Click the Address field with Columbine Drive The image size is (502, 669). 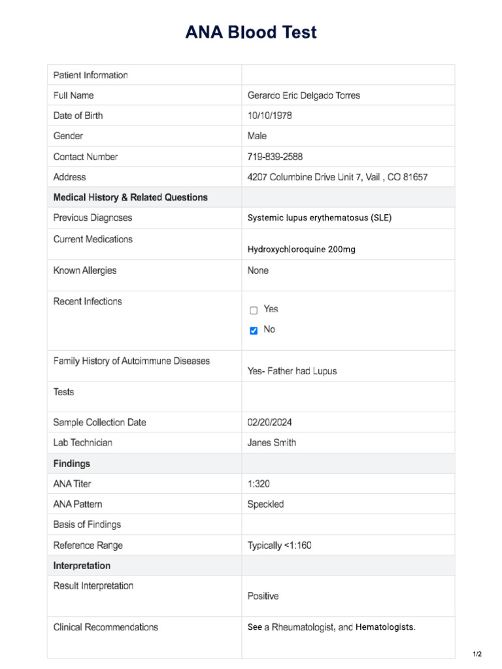[337, 177]
